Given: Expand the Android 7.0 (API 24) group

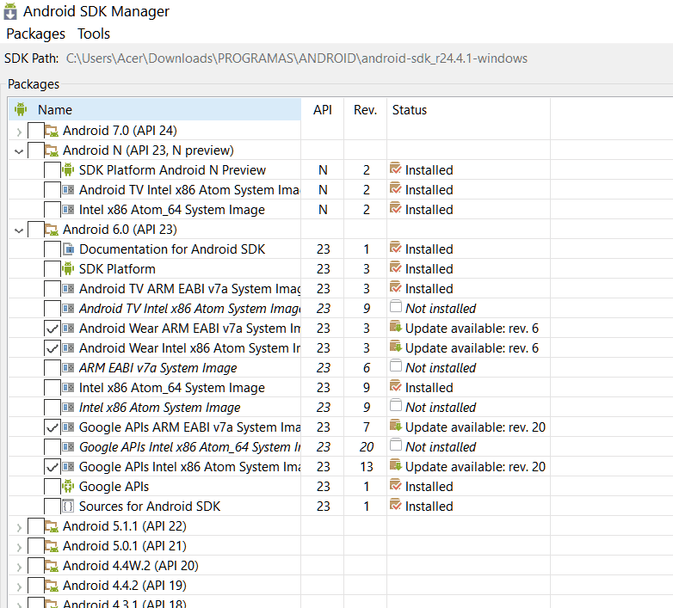Looking at the screenshot, I should (19, 132).
